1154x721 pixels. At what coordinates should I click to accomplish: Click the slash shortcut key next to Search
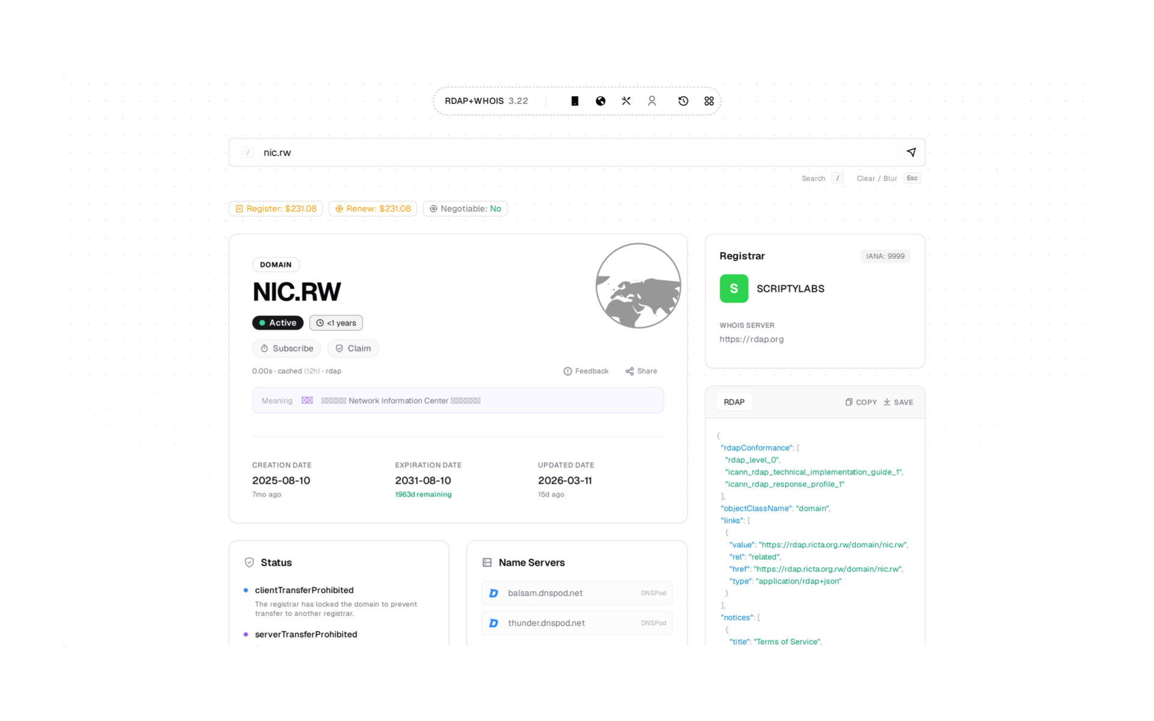coord(837,178)
